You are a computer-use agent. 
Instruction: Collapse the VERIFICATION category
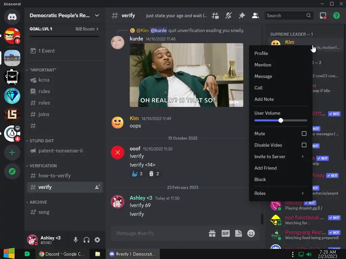coord(41,166)
